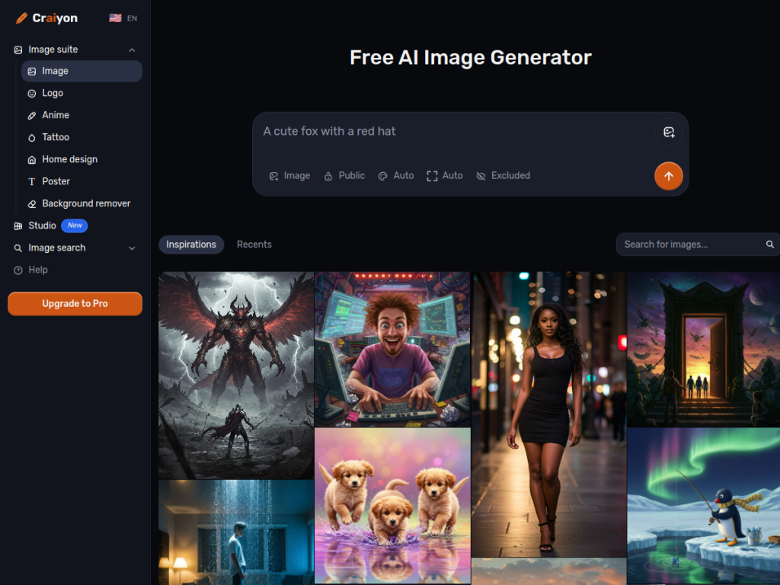Viewport: 780px width, 585px height.
Task: Expand the Image search section chevron
Action: [x=132, y=248]
